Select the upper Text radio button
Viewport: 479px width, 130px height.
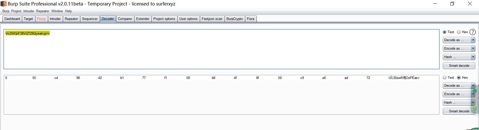pos(445,32)
